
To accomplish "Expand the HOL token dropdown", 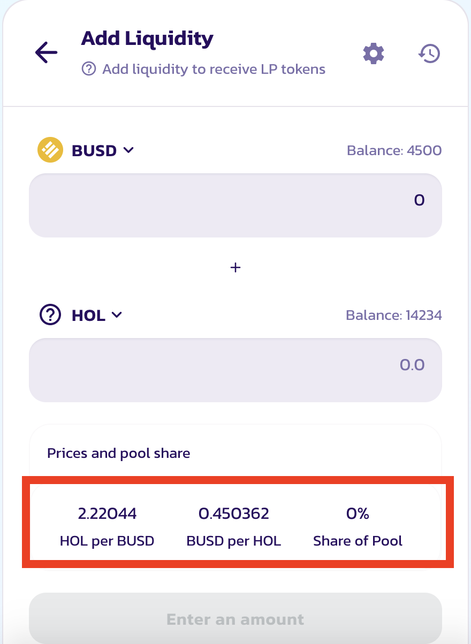I will (x=96, y=315).
